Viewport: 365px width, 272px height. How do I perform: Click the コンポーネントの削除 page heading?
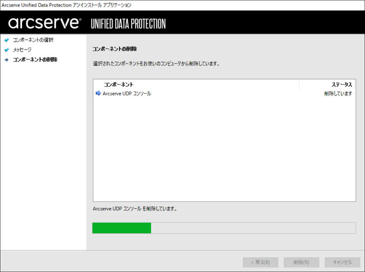pyautogui.click(x=114, y=49)
